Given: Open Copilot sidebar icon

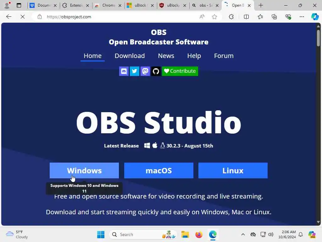Looking at the screenshot, I should coord(315,17).
